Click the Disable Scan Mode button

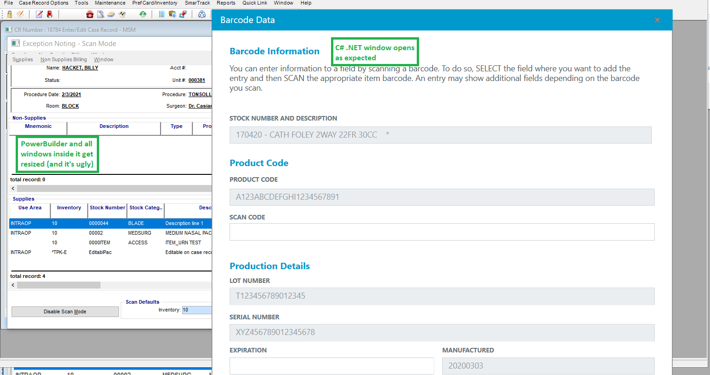(65, 312)
